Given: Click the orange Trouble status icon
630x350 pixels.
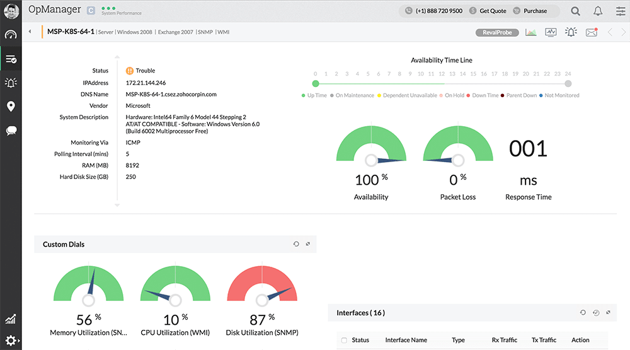Looking at the screenshot, I should pyautogui.click(x=129, y=71).
